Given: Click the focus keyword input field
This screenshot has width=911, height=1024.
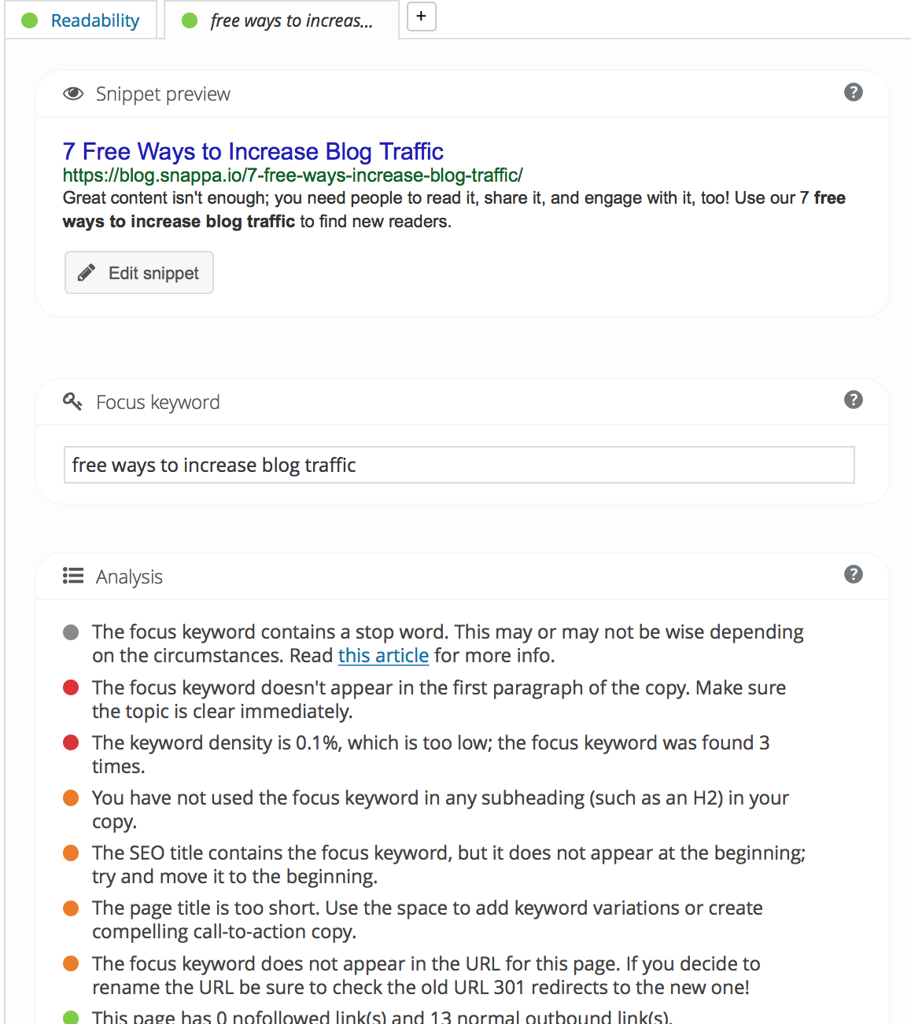Looking at the screenshot, I should [x=459, y=465].
